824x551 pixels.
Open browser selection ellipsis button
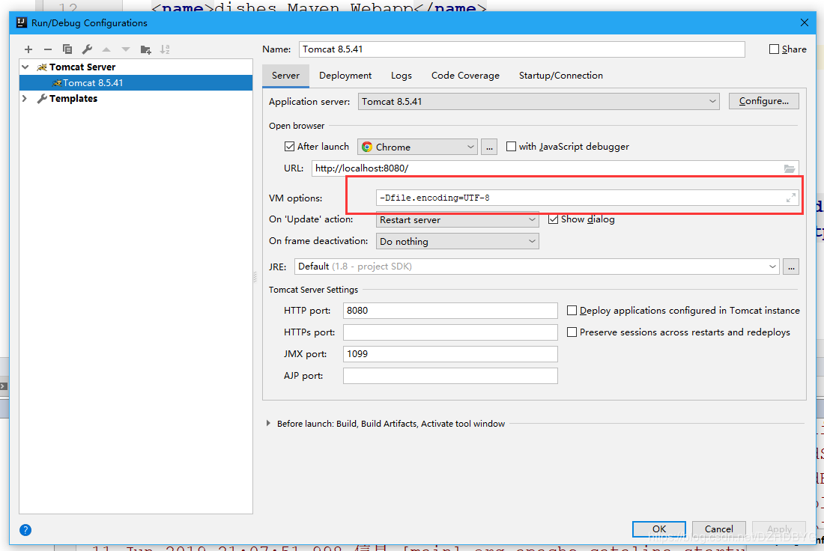[x=489, y=147]
